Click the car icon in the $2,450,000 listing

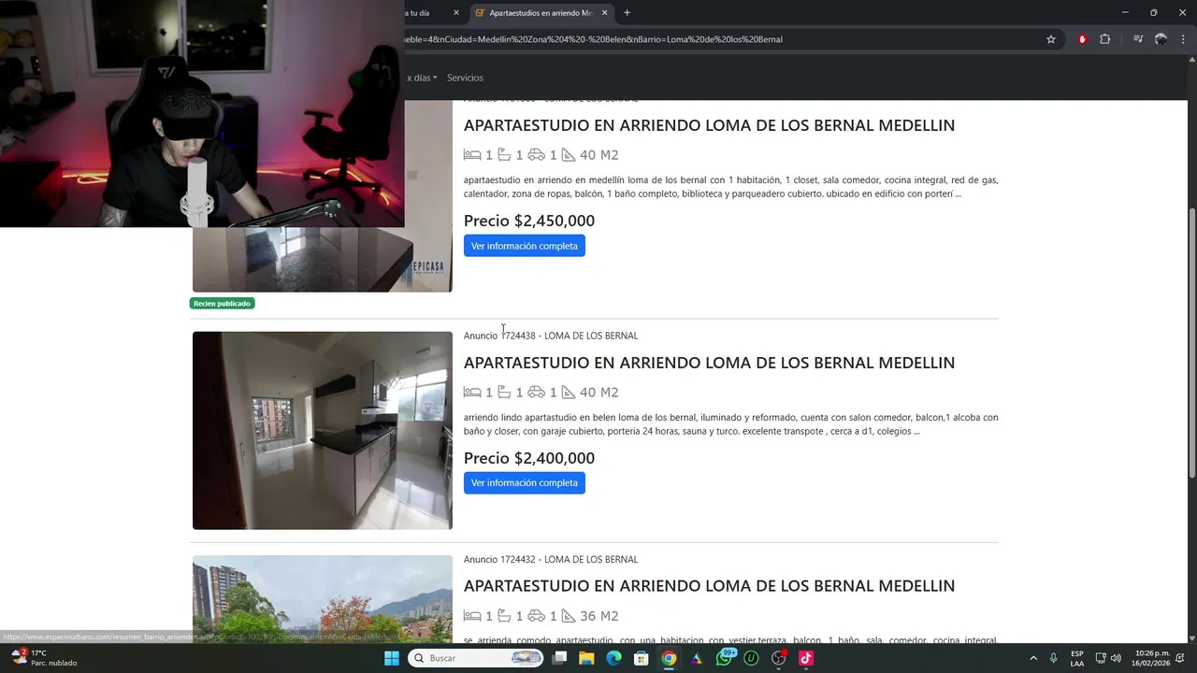(x=536, y=155)
